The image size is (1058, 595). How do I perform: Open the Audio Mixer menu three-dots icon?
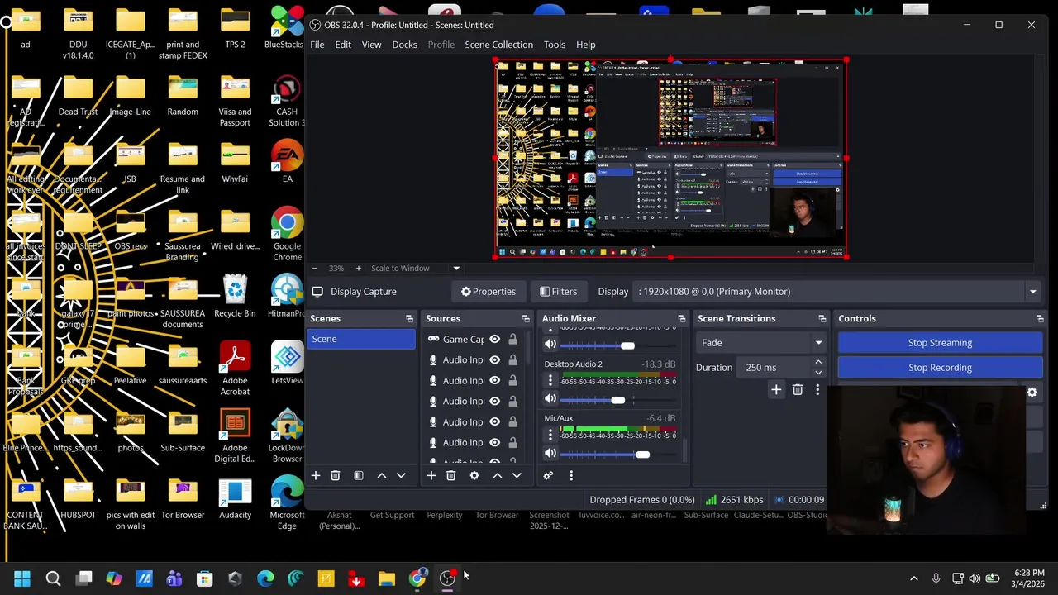pos(571,475)
